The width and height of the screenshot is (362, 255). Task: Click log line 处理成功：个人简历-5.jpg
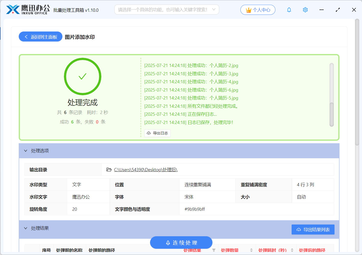pyautogui.click(x=191, y=98)
